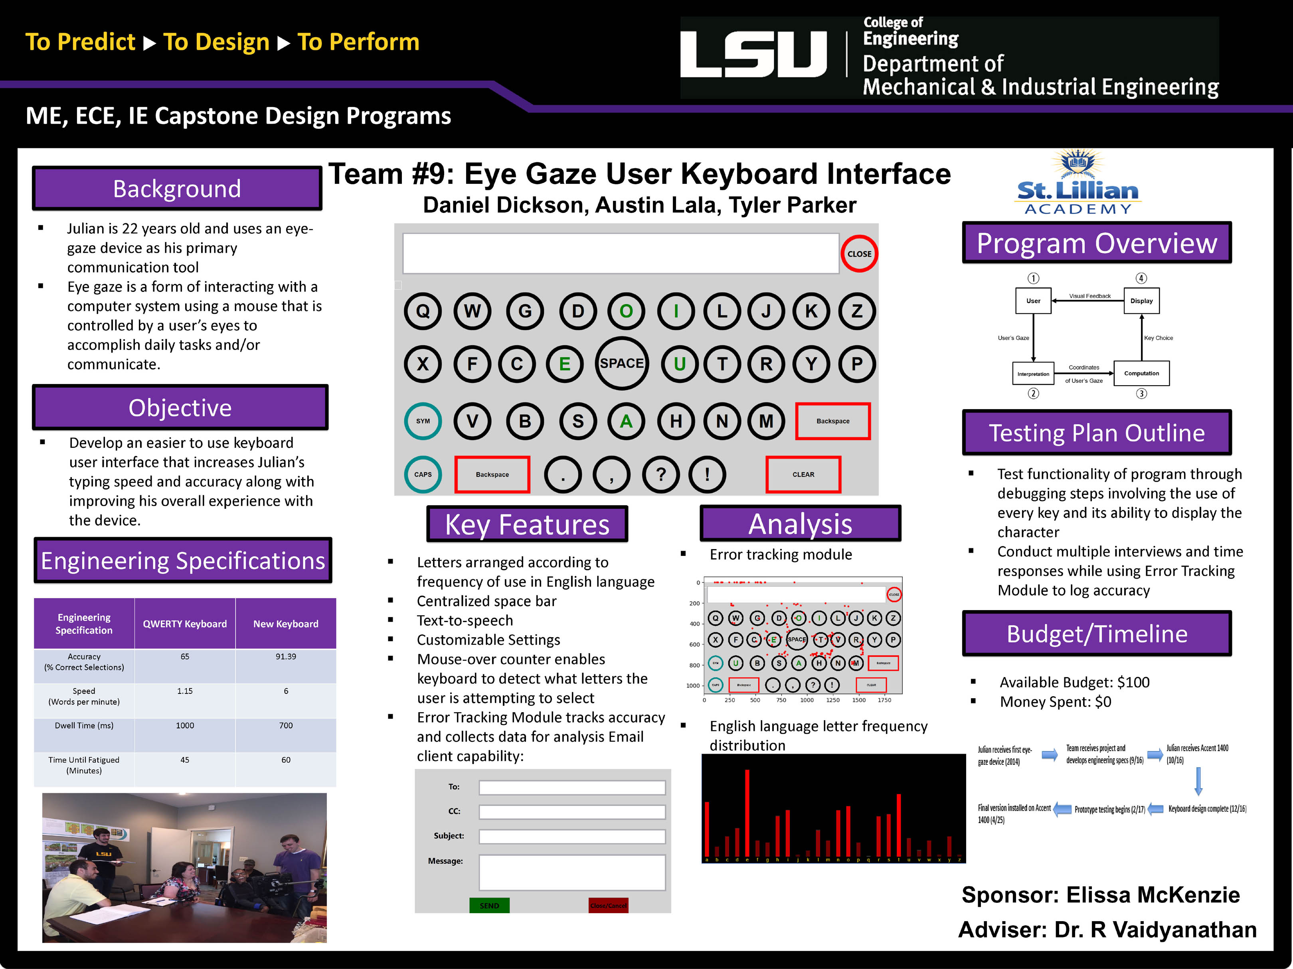Select the X key on the large keyboard
The width and height of the screenshot is (1293, 969).
[x=423, y=364]
